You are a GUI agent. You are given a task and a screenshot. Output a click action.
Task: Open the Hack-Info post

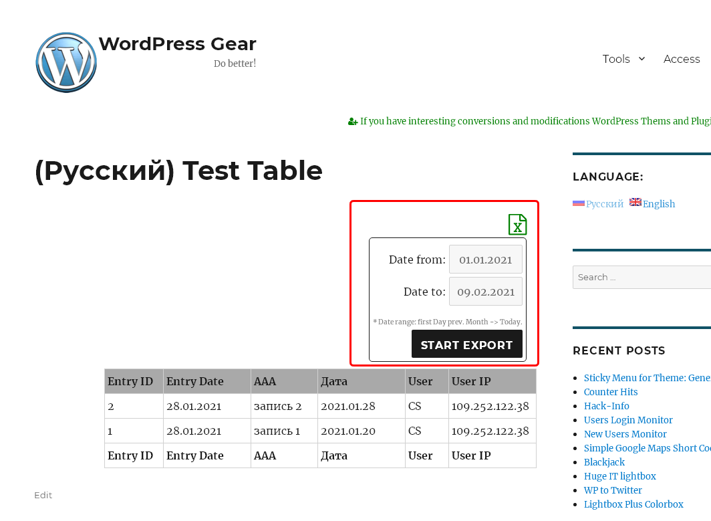tap(606, 406)
